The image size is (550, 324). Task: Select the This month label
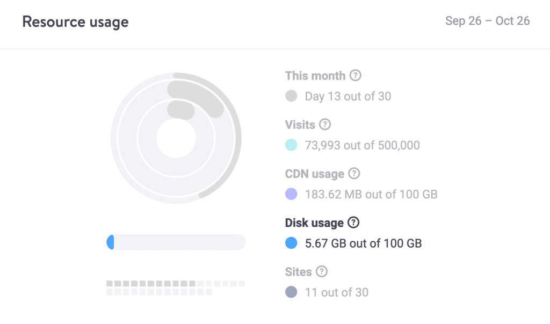click(x=315, y=76)
